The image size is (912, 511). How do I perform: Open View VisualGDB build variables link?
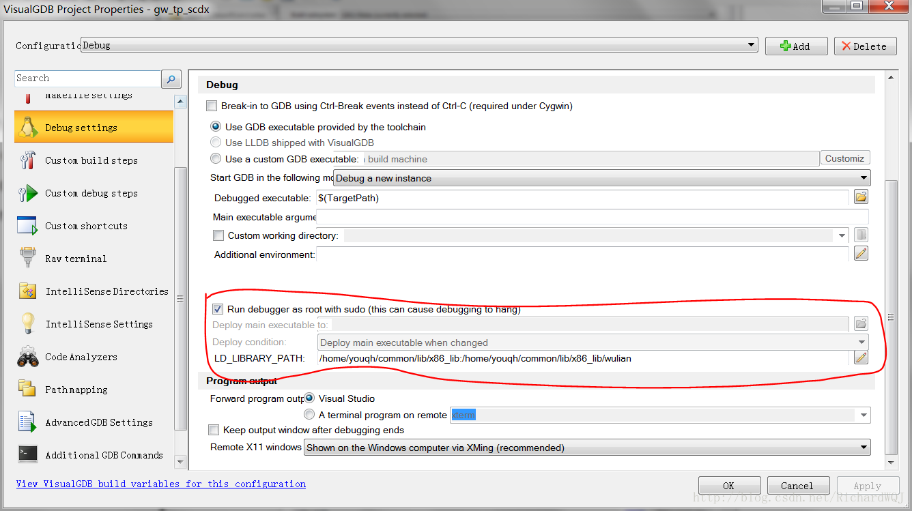tap(161, 484)
